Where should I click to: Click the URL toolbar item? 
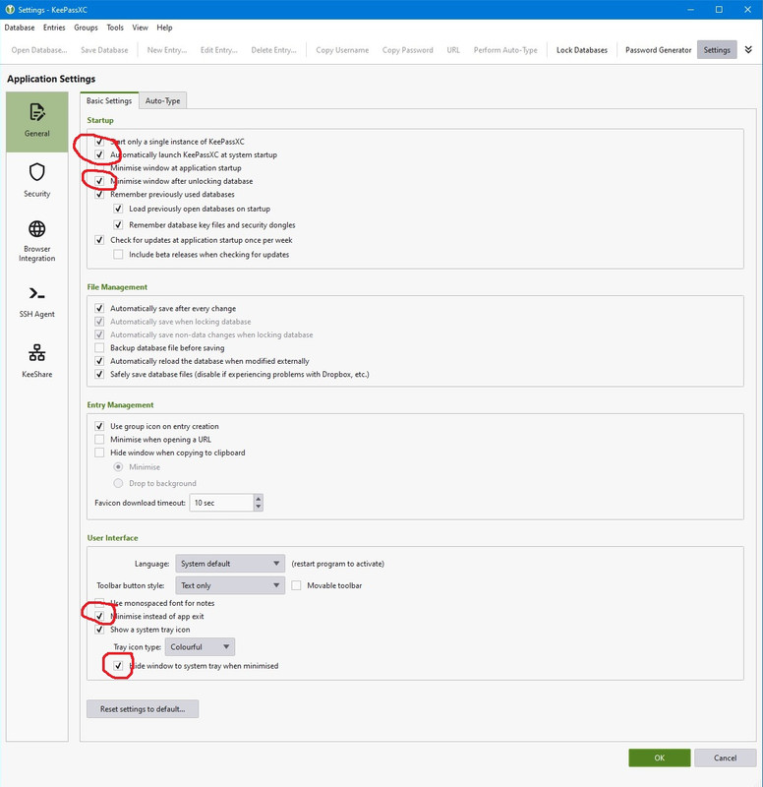pyautogui.click(x=453, y=50)
